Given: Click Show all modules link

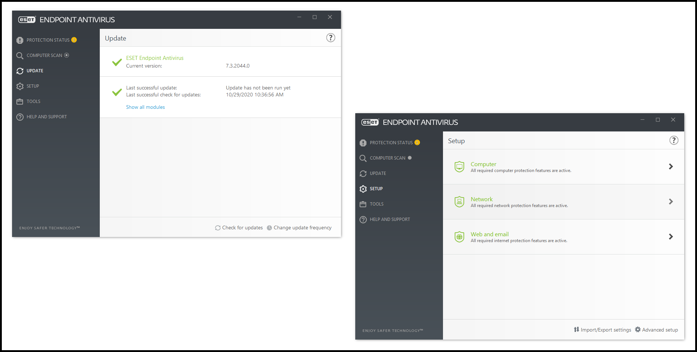Looking at the screenshot, I should coord(145,107).
